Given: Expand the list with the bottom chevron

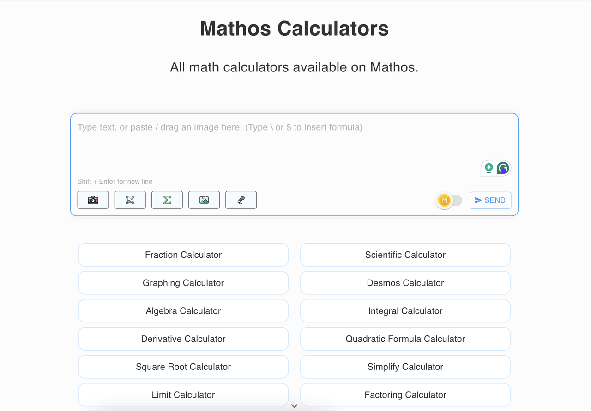Looking at the screenshot, I should [x=295, y=406].
